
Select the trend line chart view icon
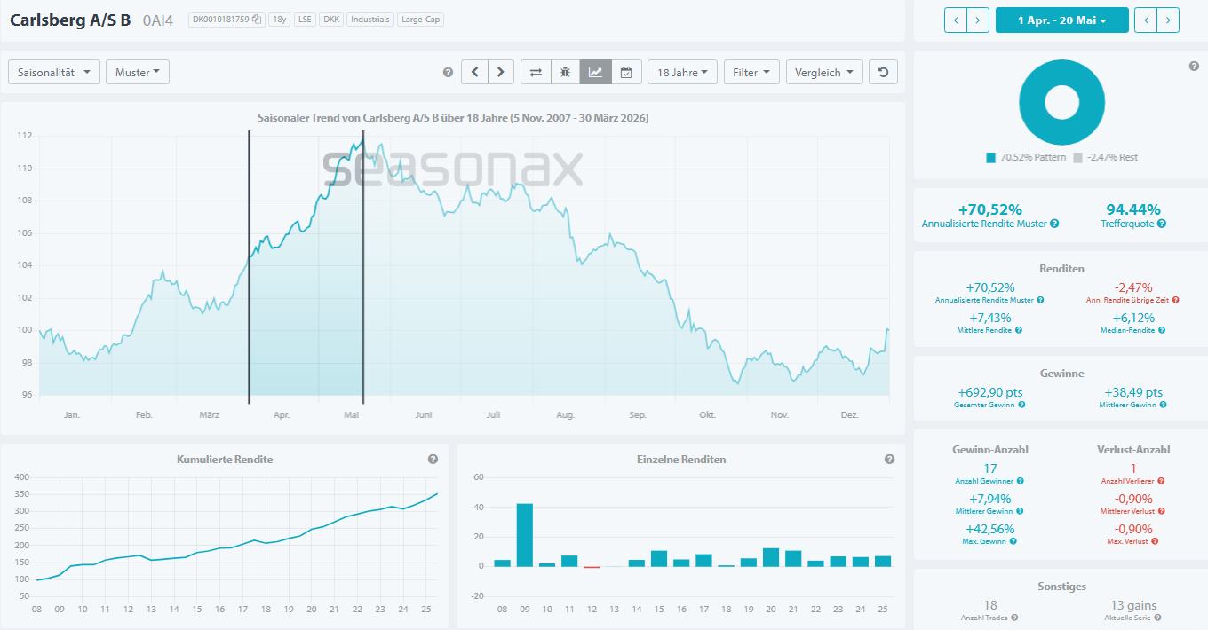click(x=595, y=73)
